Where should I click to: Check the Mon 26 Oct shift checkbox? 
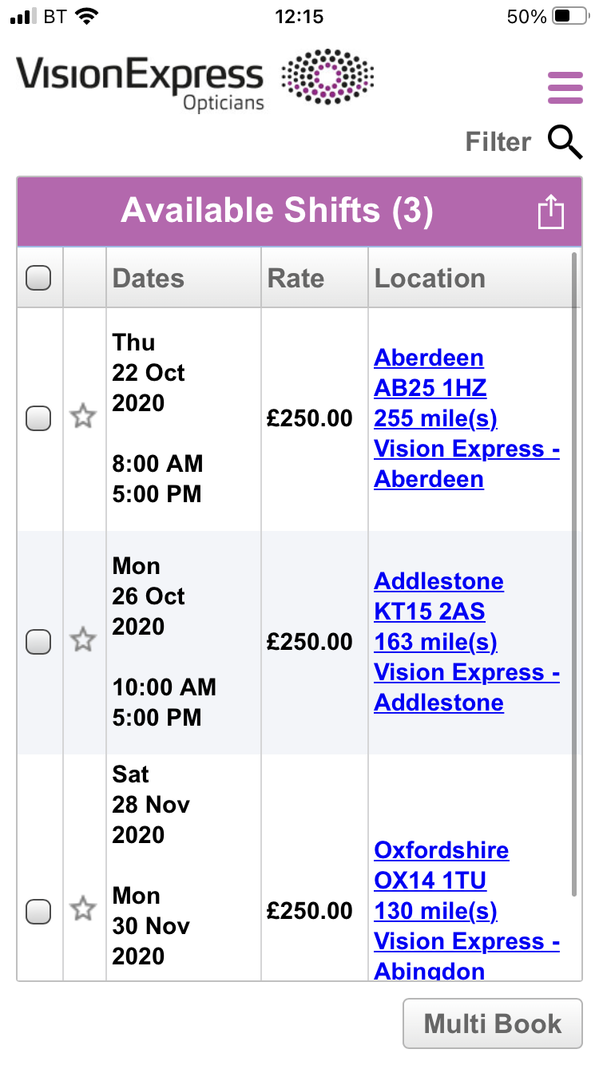point(38,641)
